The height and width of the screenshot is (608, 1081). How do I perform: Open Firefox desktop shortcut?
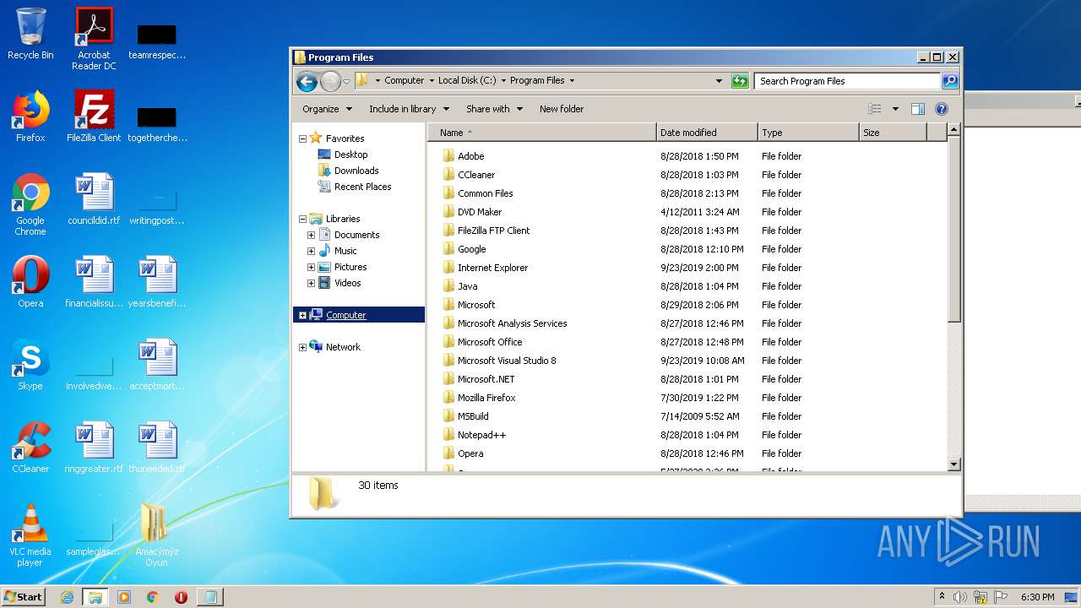coord(30,117)
